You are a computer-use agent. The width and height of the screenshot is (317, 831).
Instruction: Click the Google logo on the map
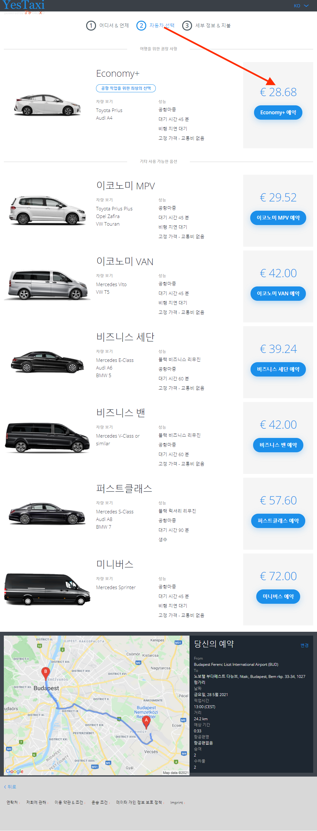click(15, 771)
